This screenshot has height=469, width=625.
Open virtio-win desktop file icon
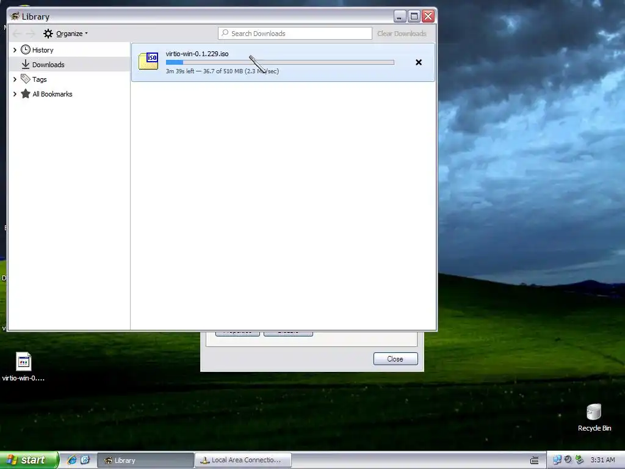24,366
